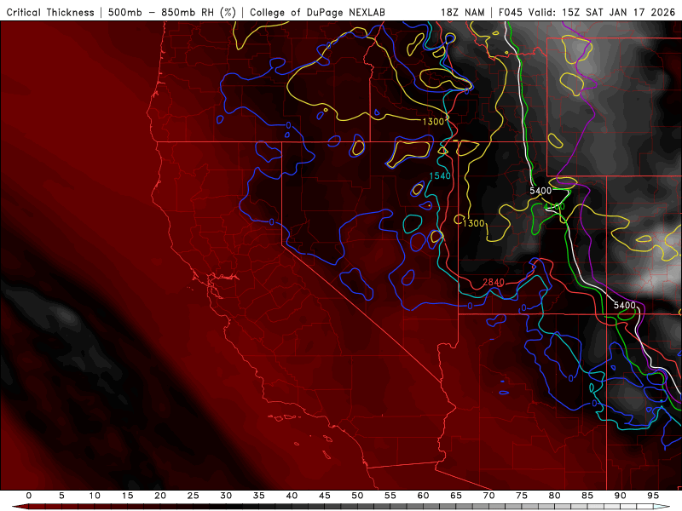The height and width of the screenshot is (511, 682).
Task: Click the '75' humidity scale label
Action: click(x=522, y=496)
